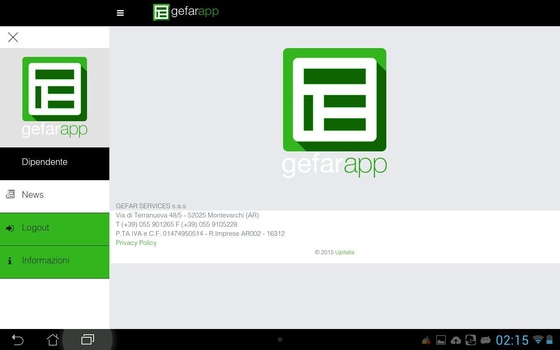Screen dimensions: 560x350
Task: Click the text 'GEFAR SERVICES s.a.s'
Action: coord(151,206)
